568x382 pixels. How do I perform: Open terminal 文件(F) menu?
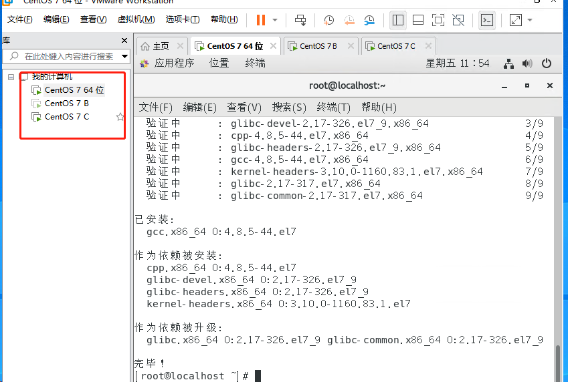point(155,108)
